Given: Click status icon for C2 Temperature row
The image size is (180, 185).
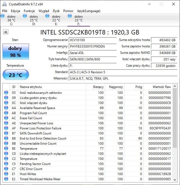Looking at the screenshot, I should [6, 159].
